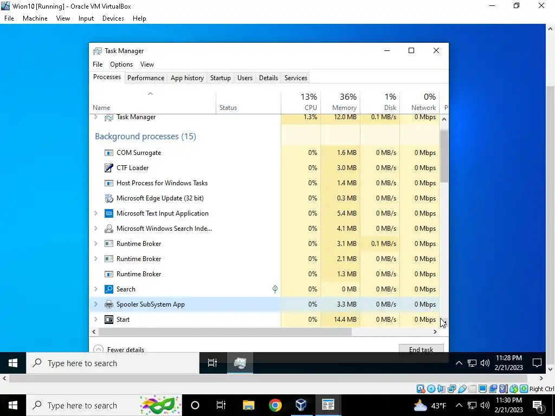Open VirtualBox Devices menu
Screen dimensions: 555x416
click(113, 18)
